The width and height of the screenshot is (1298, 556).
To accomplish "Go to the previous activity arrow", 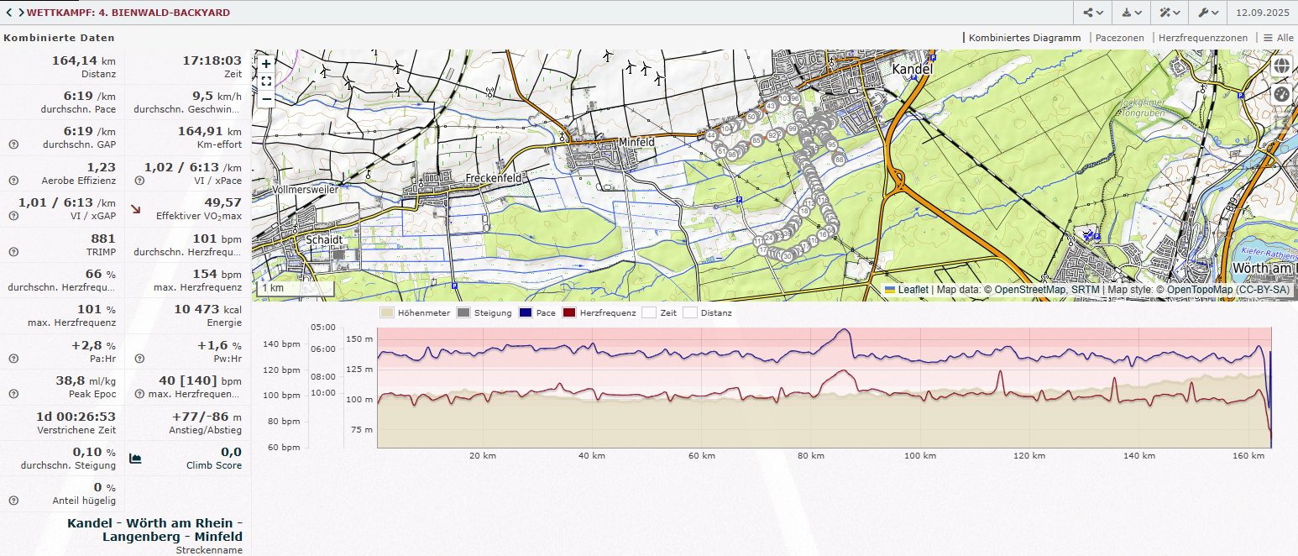I will (9, 13).
